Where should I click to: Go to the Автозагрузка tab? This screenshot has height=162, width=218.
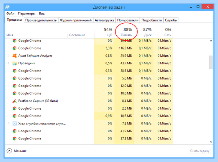click(x=104, y=20)
